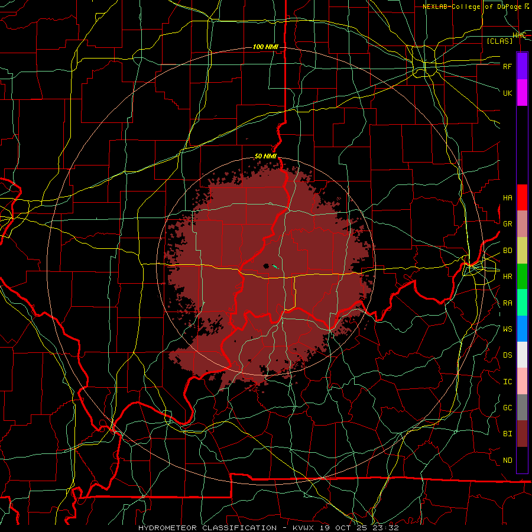The image size is (532, 532).
Task: Click the HHC product code text
Action: coord(520,35)
